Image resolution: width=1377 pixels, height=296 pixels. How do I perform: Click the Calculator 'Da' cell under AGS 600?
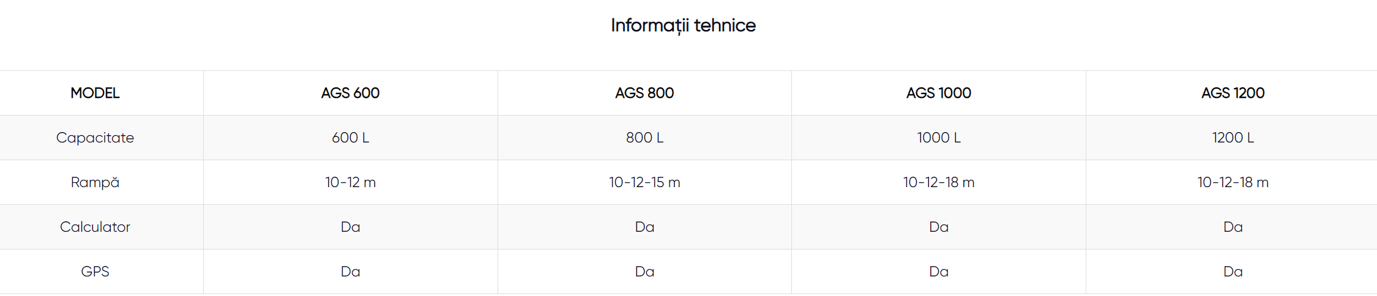(350, 227)
